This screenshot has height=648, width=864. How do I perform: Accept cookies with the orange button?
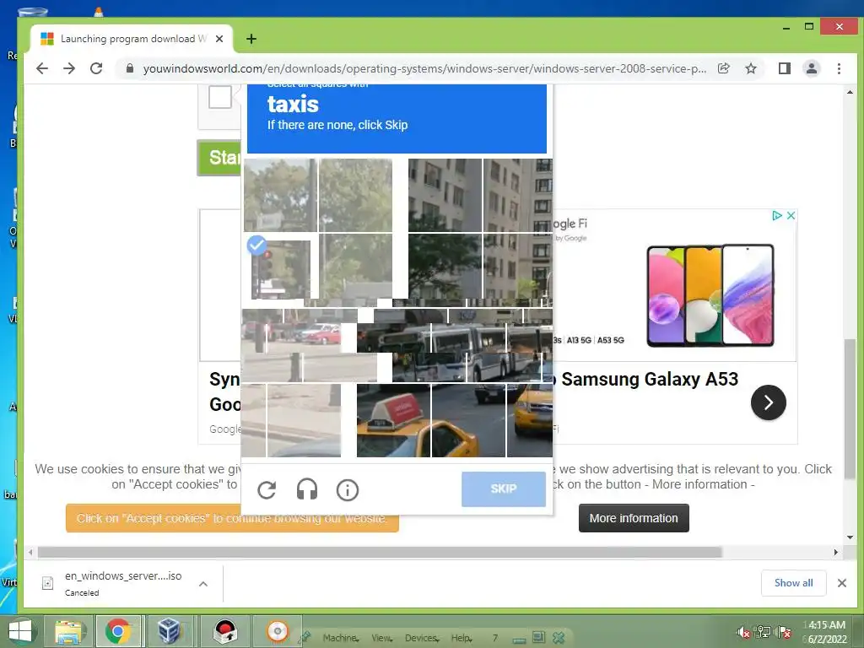pyautogui.click(x=232, y=518)
